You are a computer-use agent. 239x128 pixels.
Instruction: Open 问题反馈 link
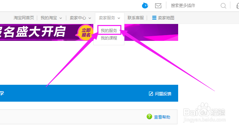click(163, 94)
